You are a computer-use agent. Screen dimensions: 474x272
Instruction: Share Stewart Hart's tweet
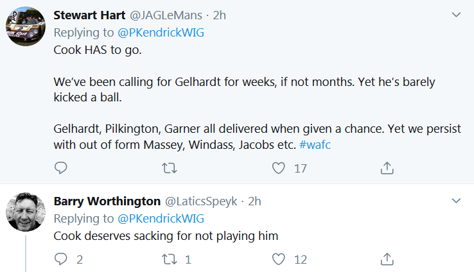tap(387, 168)
